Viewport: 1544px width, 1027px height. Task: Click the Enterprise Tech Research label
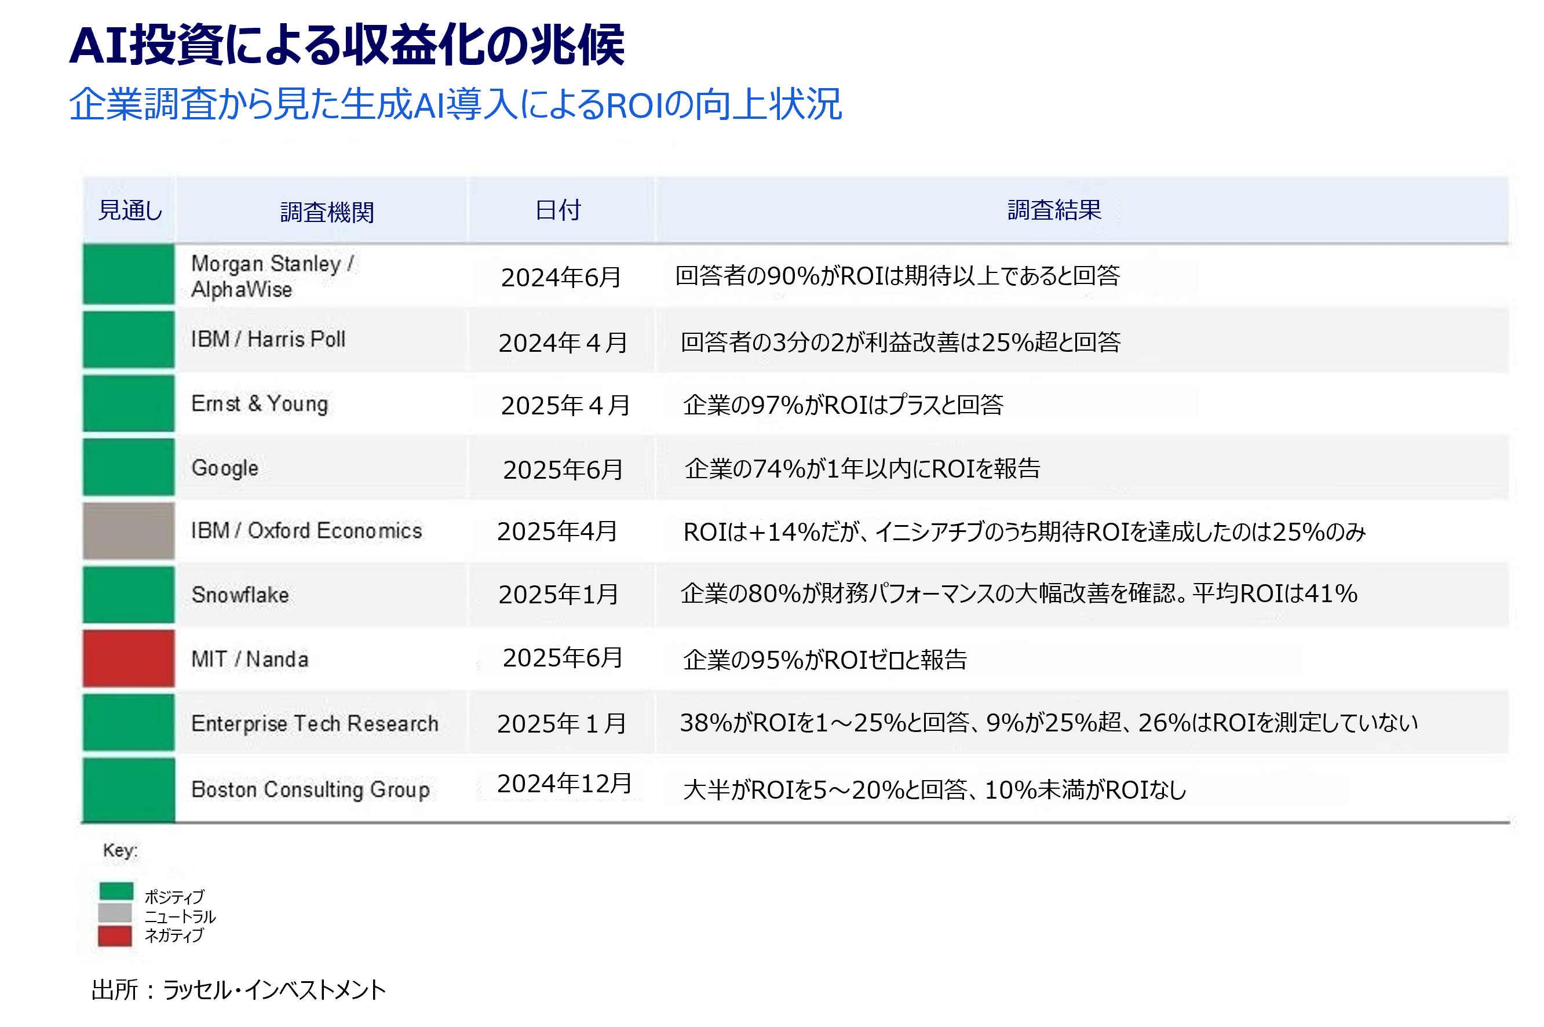click(x=314, y=723)
